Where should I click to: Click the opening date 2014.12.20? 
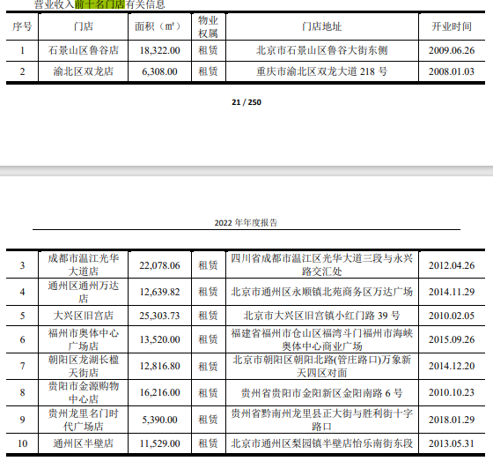(452, 366)
